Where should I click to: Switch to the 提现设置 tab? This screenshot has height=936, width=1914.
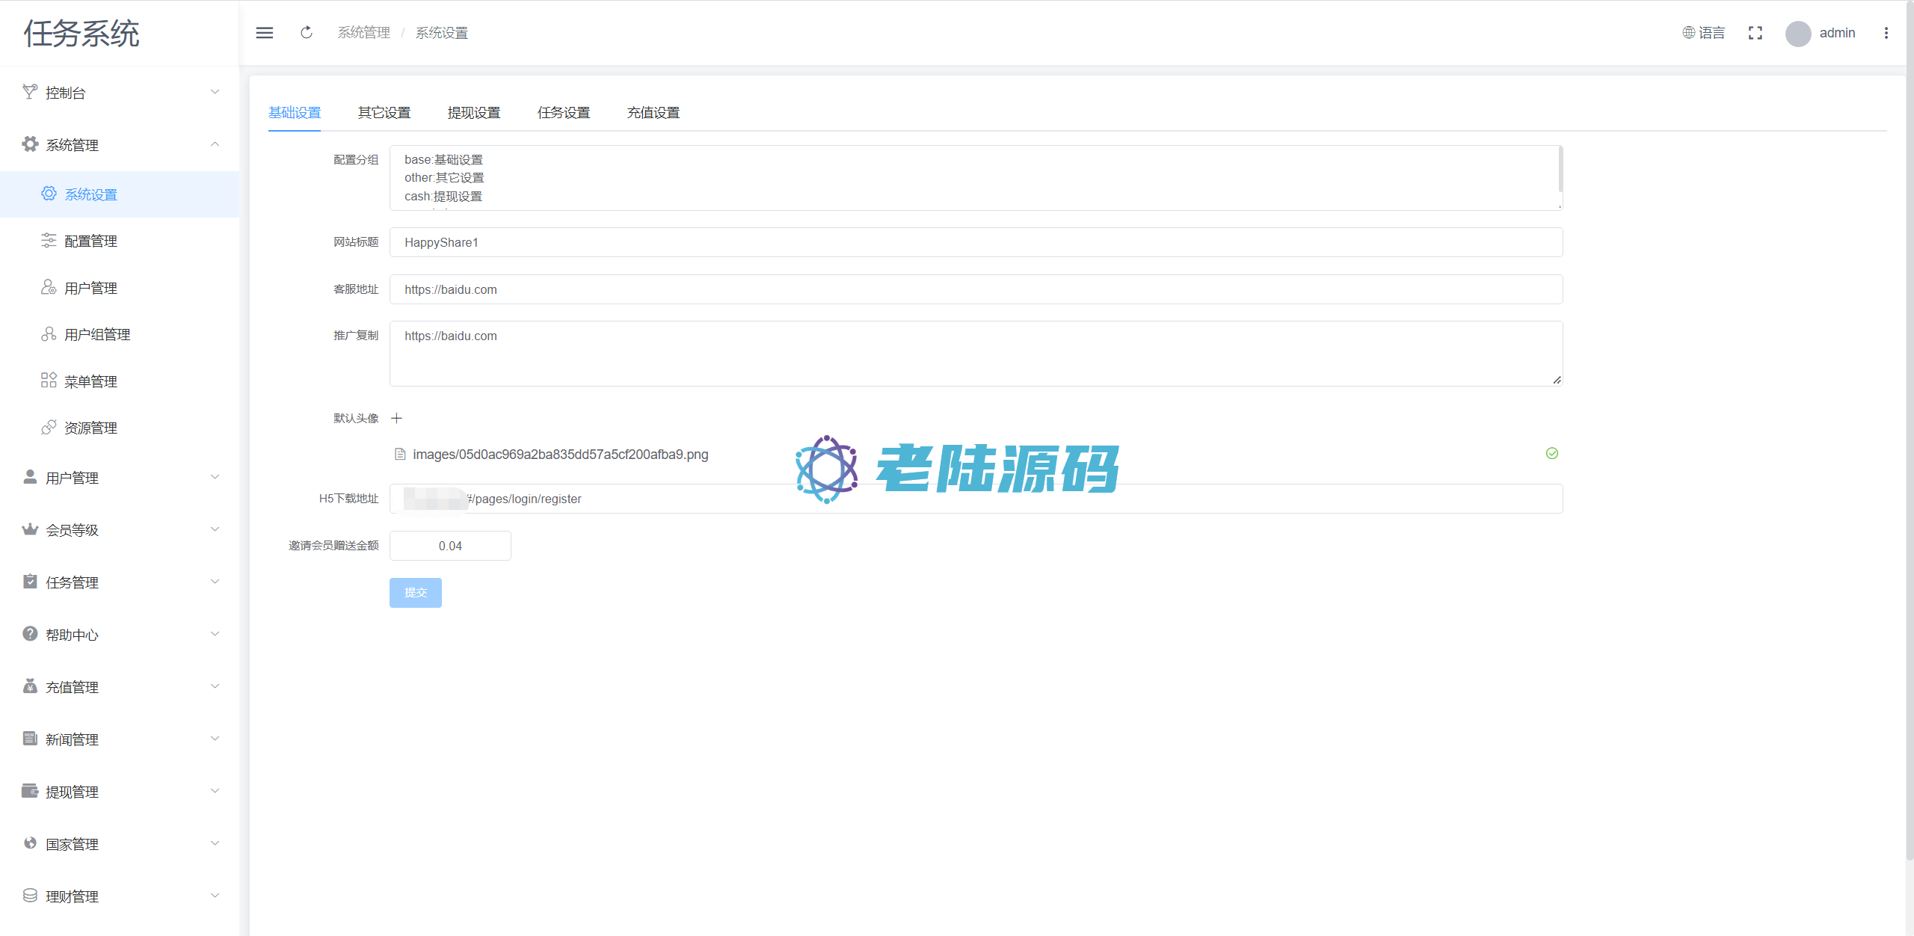pyautogui.click(x=474, y=113)
